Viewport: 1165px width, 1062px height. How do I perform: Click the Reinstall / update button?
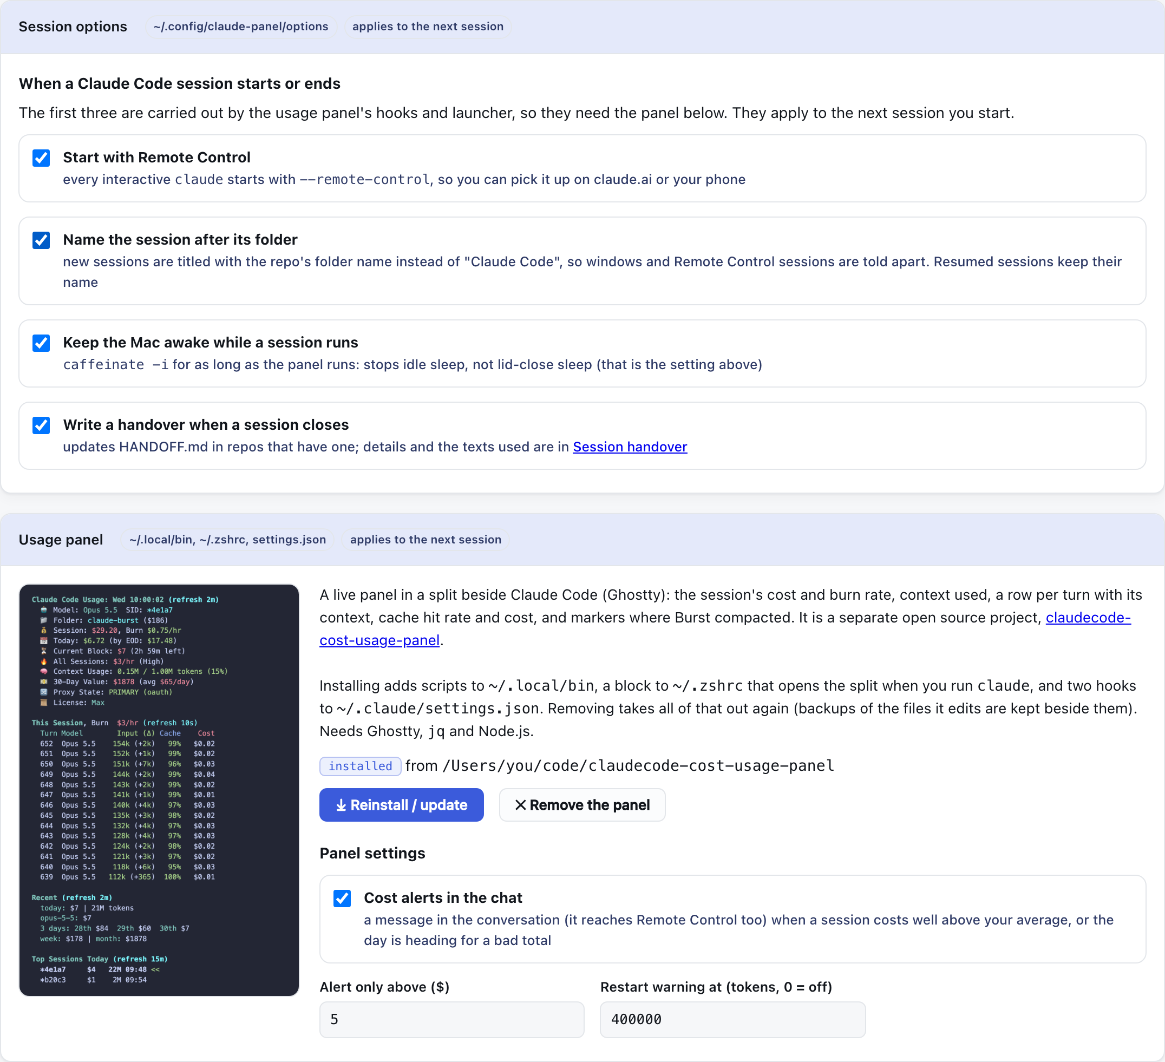click(402, 805)
